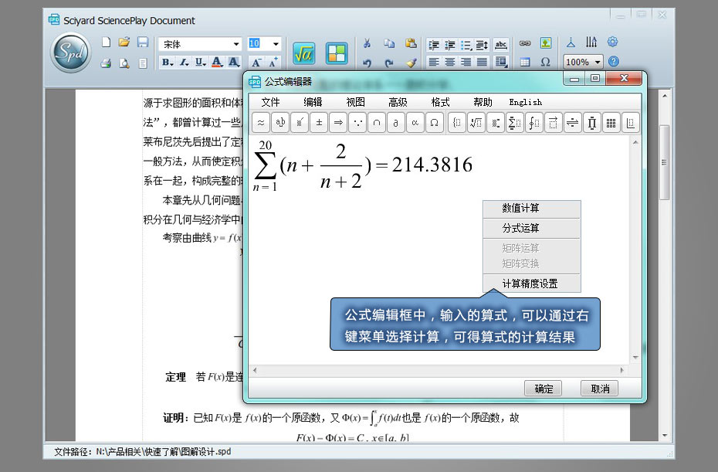
Task: Choose 计算精度设置 from context menu
Action: tap(532, 284)
